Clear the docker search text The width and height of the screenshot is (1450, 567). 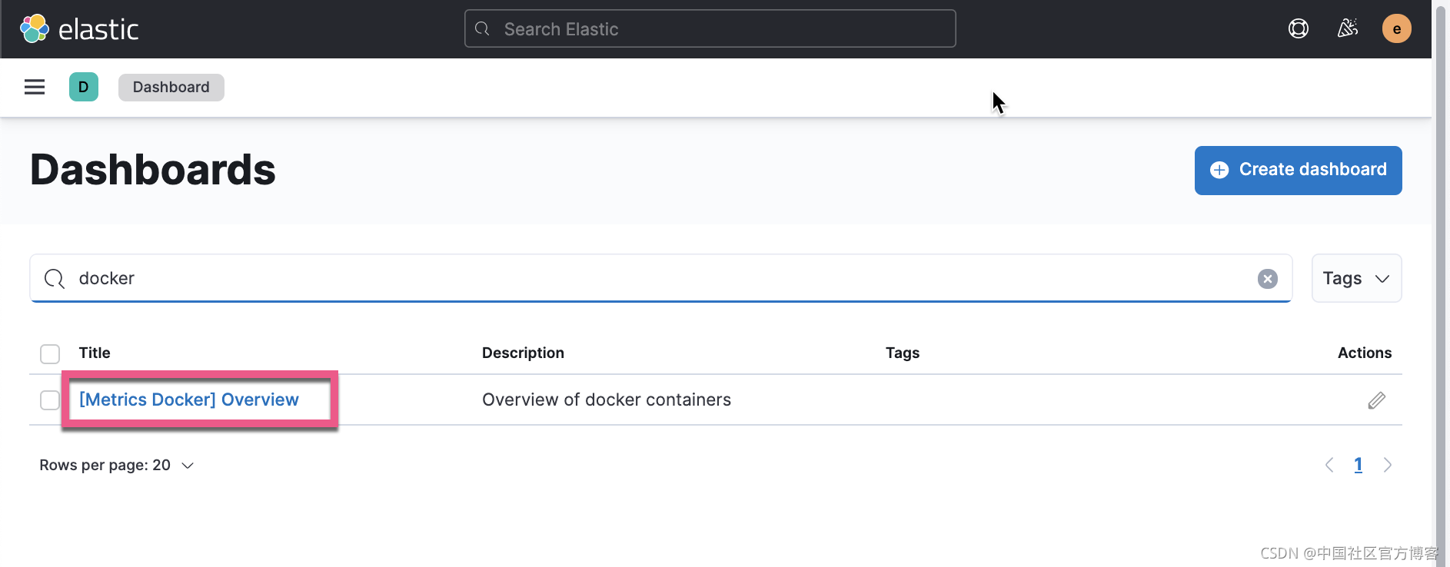pos(1268,279)
